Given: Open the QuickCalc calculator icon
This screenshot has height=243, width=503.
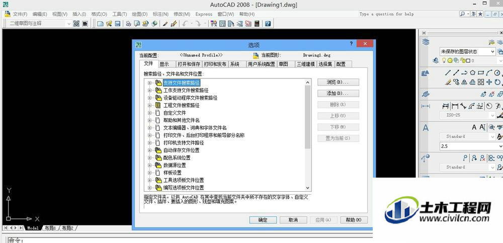Looking at the screenshot, I should point(257,24).
